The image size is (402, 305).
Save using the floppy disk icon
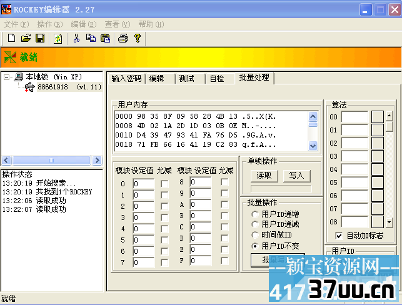40,39
